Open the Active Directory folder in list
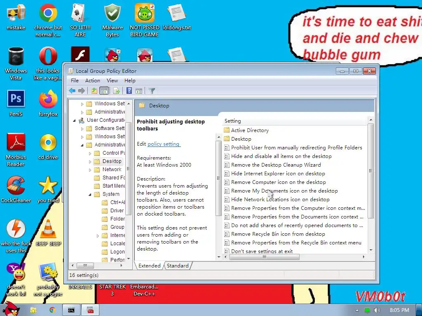Screen dimensions: 422x316 [x=250, y=130]
